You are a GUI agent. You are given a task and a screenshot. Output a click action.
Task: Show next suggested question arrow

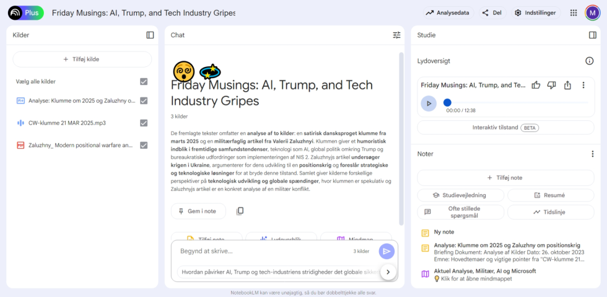click(x=388, y=272)
